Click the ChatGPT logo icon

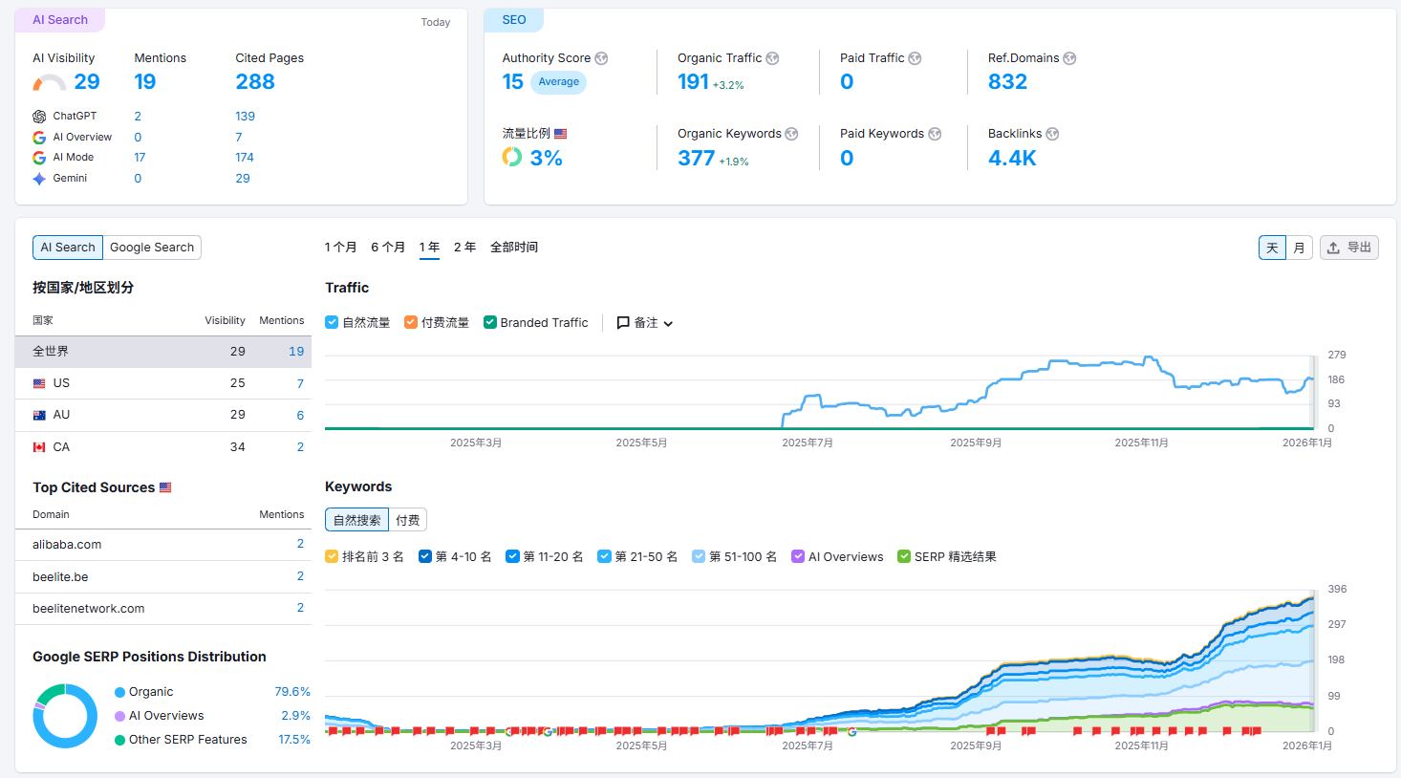pos(39,117)
